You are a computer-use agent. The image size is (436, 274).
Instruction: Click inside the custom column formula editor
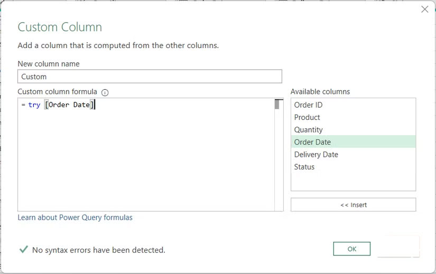146,158
